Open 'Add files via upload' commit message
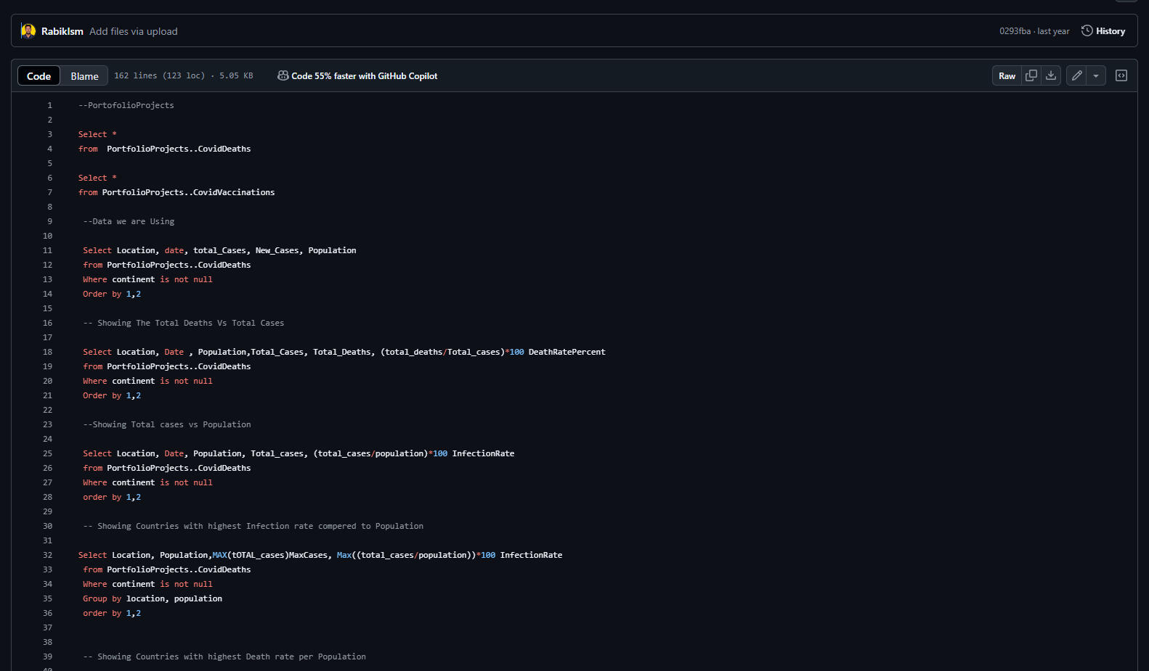 point(134,31)
